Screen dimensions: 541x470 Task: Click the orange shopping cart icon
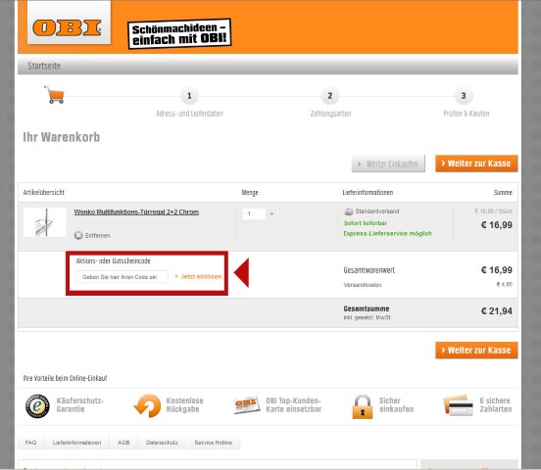54,94
